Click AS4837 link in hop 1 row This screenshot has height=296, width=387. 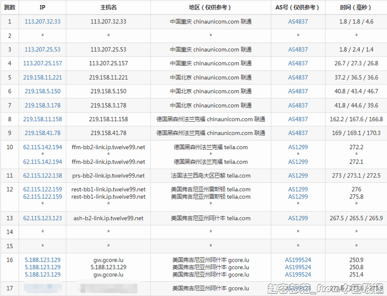click(298, 22)
